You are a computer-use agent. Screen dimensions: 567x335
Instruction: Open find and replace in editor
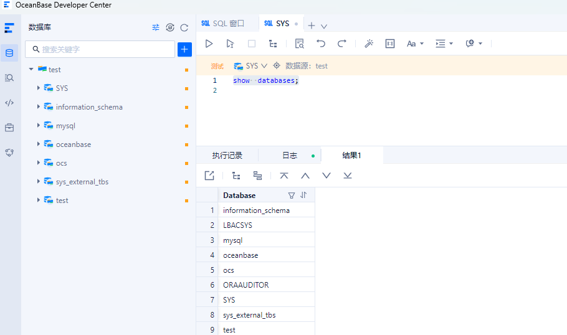[300, 44]
